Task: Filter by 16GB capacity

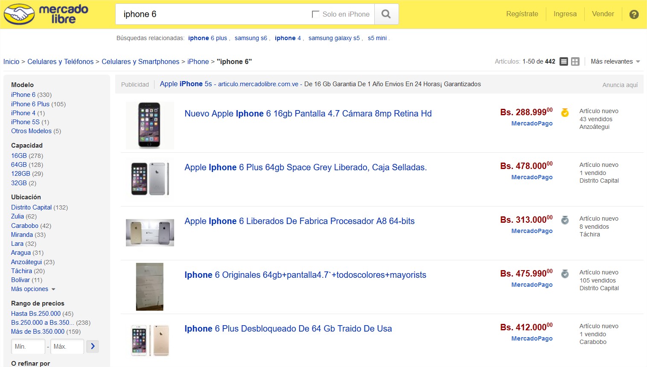Action: click(x=19, y=156)
